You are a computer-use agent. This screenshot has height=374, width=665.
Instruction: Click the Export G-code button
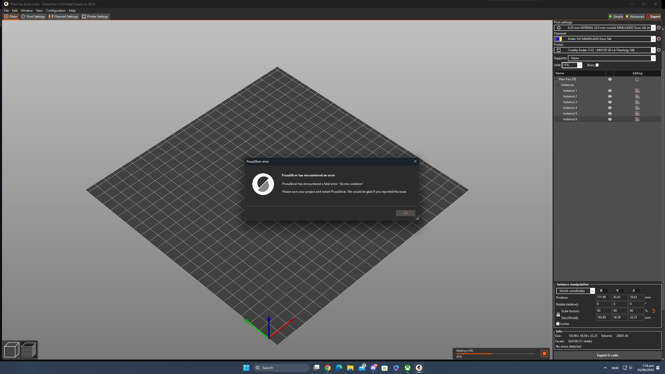click(x=607, y=355)
